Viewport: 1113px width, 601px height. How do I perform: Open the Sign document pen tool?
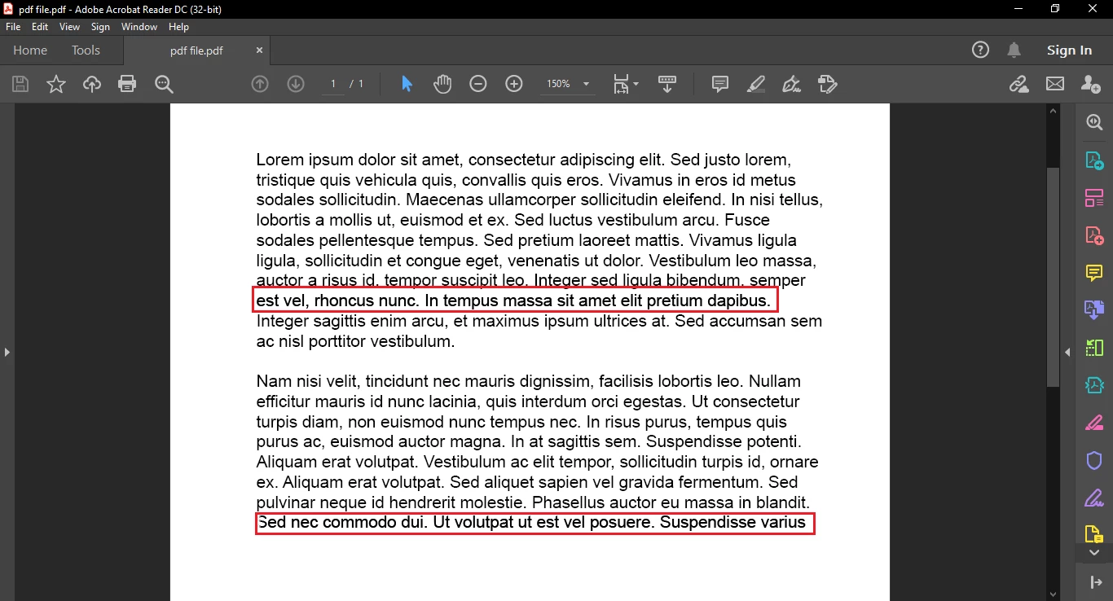(791, 84)
